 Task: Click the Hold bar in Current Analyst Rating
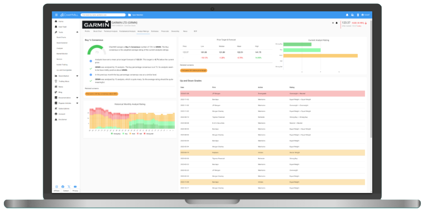(x=321, y=56)
